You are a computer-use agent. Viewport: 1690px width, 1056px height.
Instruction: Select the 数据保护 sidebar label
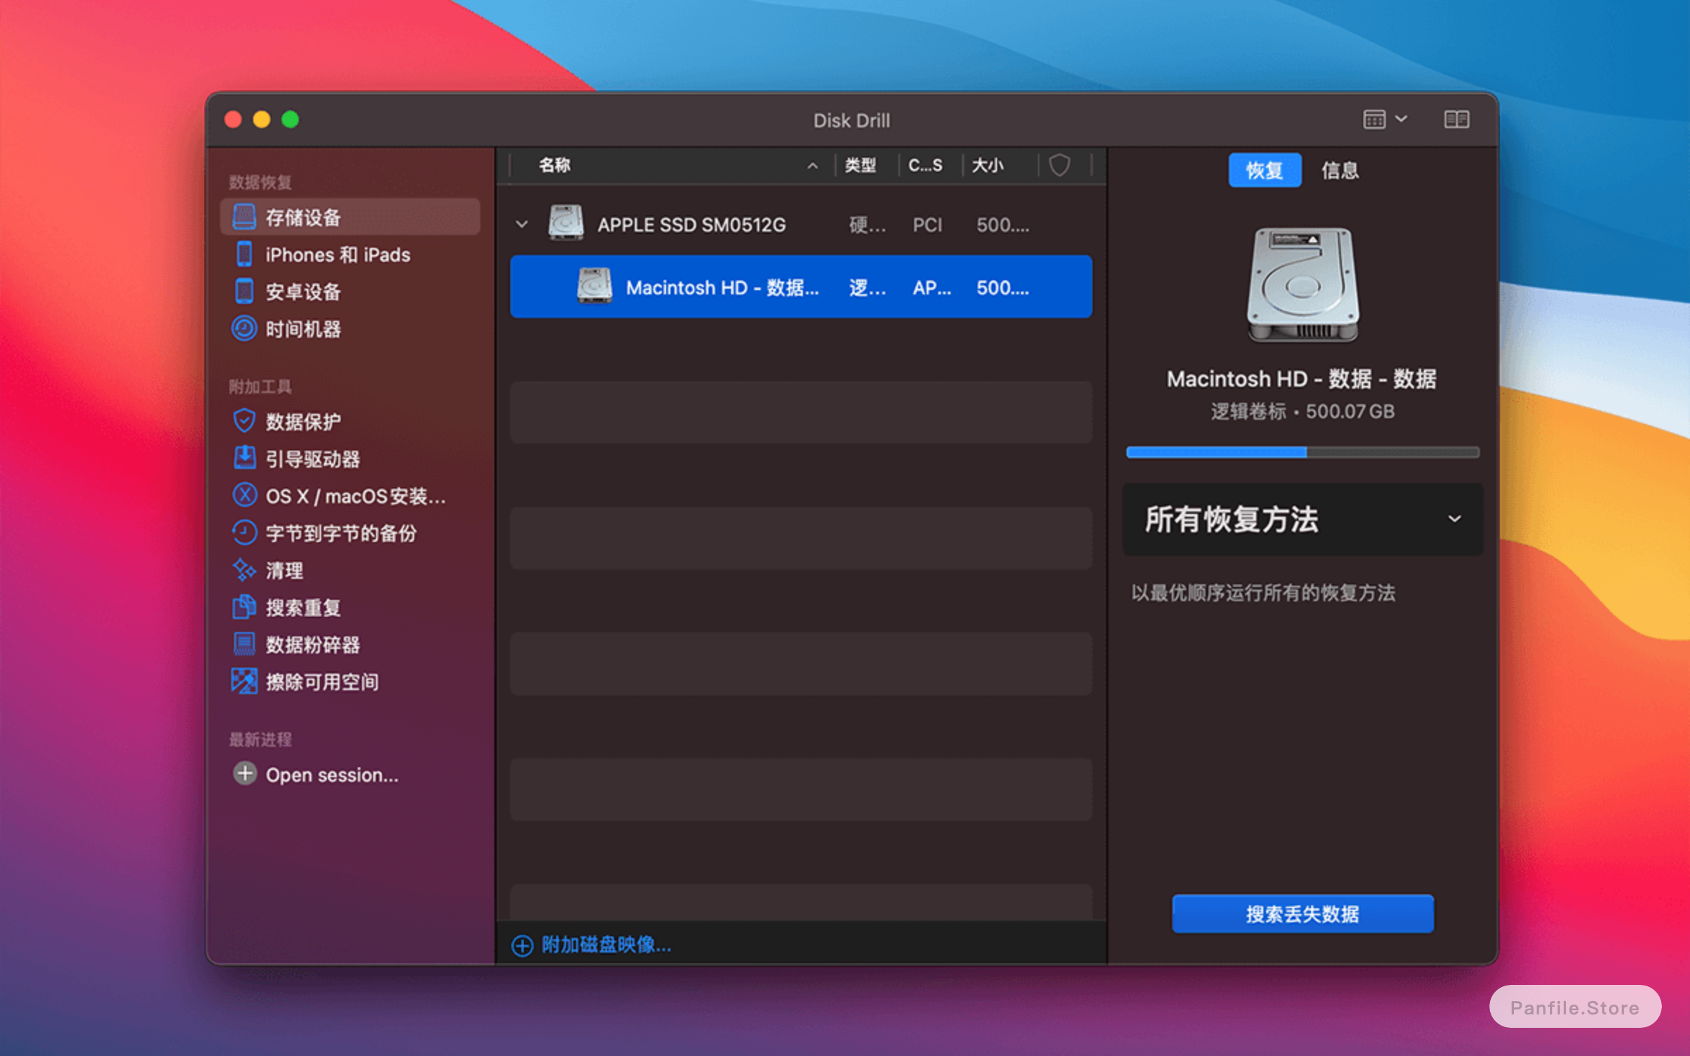tap(303, 422)
